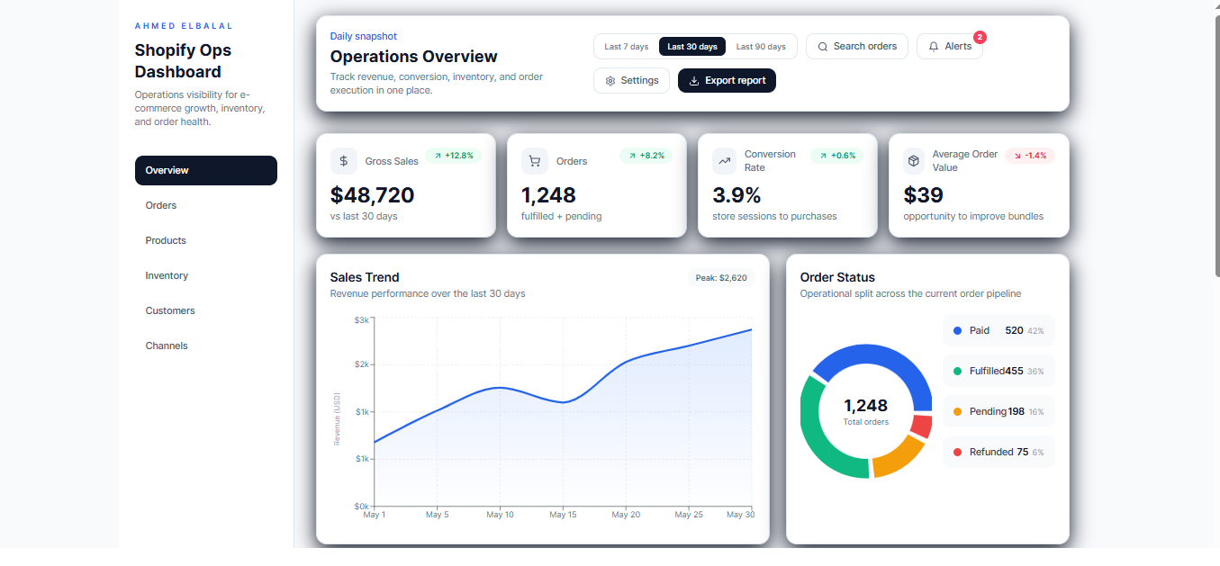Open Orders from the sidebar
The height and width of the screenshot is (566, 1220).
[x=160, y=205]
